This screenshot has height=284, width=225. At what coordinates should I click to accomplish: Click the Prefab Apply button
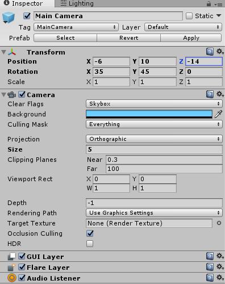(191, 38)
